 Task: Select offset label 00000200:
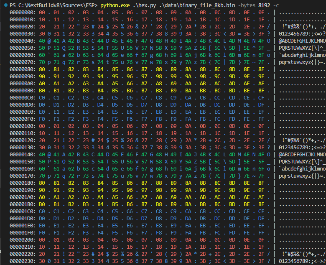[x=23, y=240]
